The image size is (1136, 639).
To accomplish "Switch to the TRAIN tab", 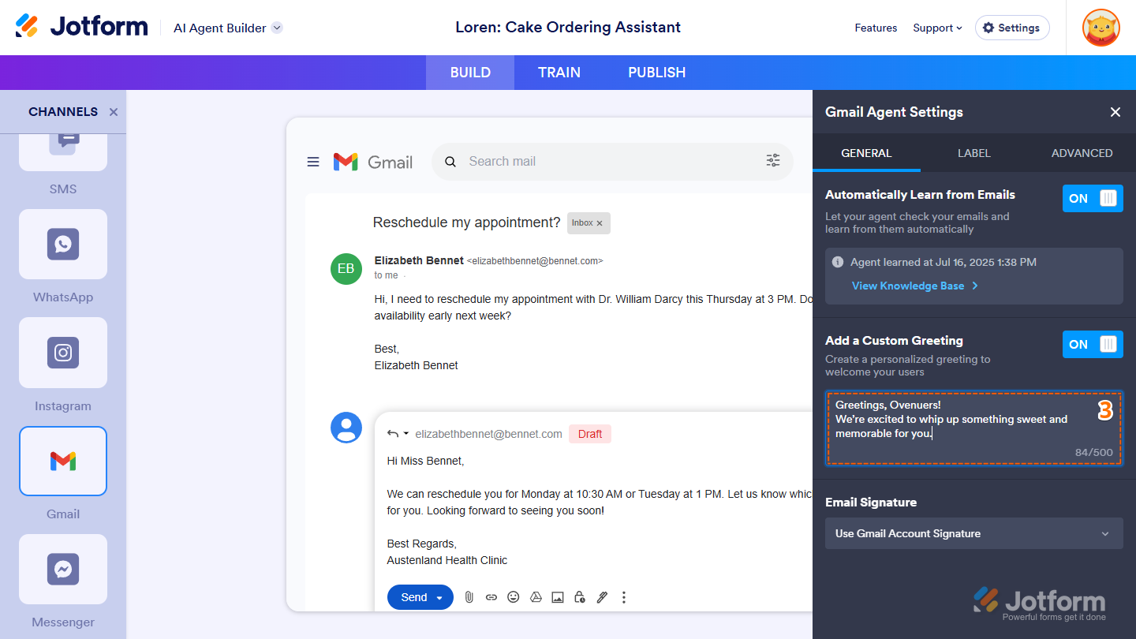I will tap(559, 73).
